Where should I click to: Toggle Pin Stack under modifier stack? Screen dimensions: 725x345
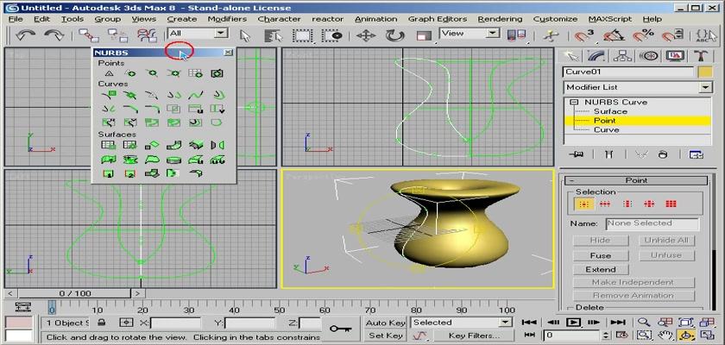click(x=577, y=154)
